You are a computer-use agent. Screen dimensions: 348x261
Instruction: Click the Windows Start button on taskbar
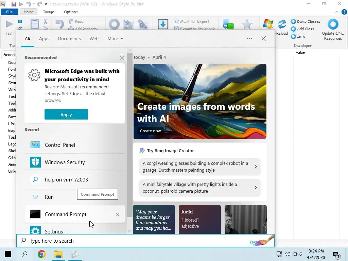[x=8, y=254]
